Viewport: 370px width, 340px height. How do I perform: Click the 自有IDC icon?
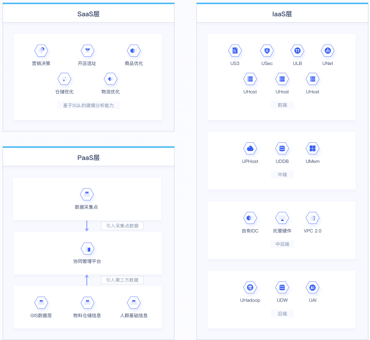tap(250, 218)
